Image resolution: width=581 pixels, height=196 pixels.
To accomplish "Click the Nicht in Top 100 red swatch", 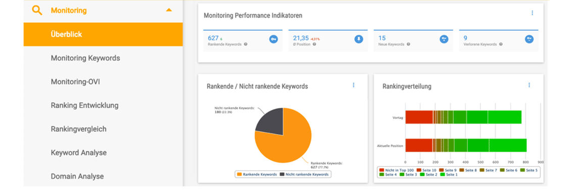I will click(x=381, y=170).
